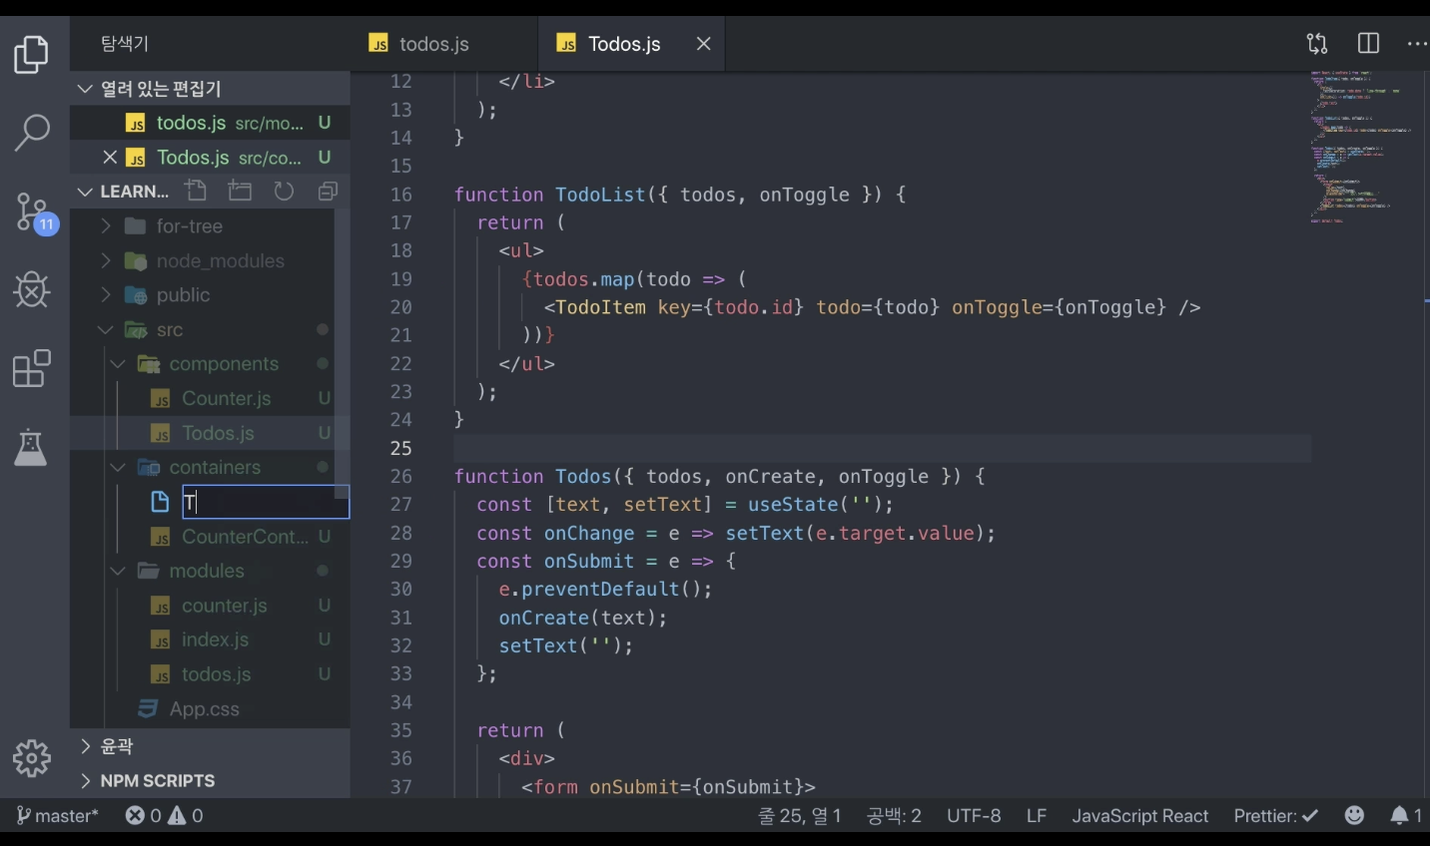Open the Search view in activity bar

point(32,132)
